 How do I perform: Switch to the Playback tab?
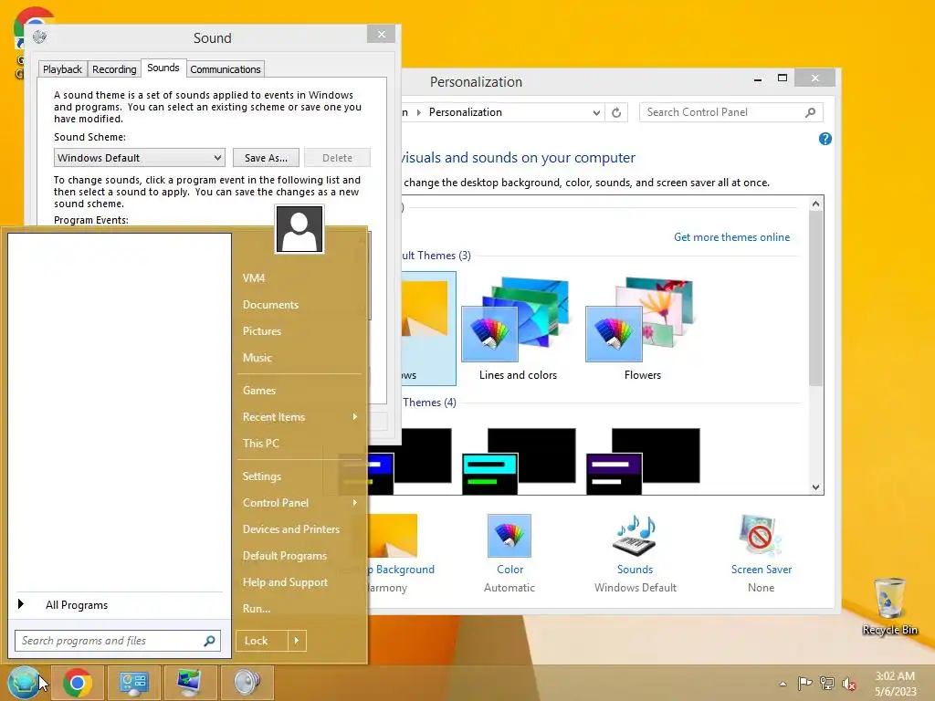[x=63, y=69]
